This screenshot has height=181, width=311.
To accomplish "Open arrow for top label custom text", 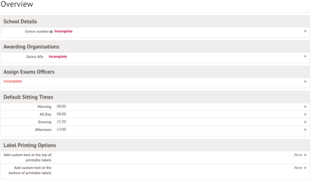I will pyautogui.click(x=306, y=155).
